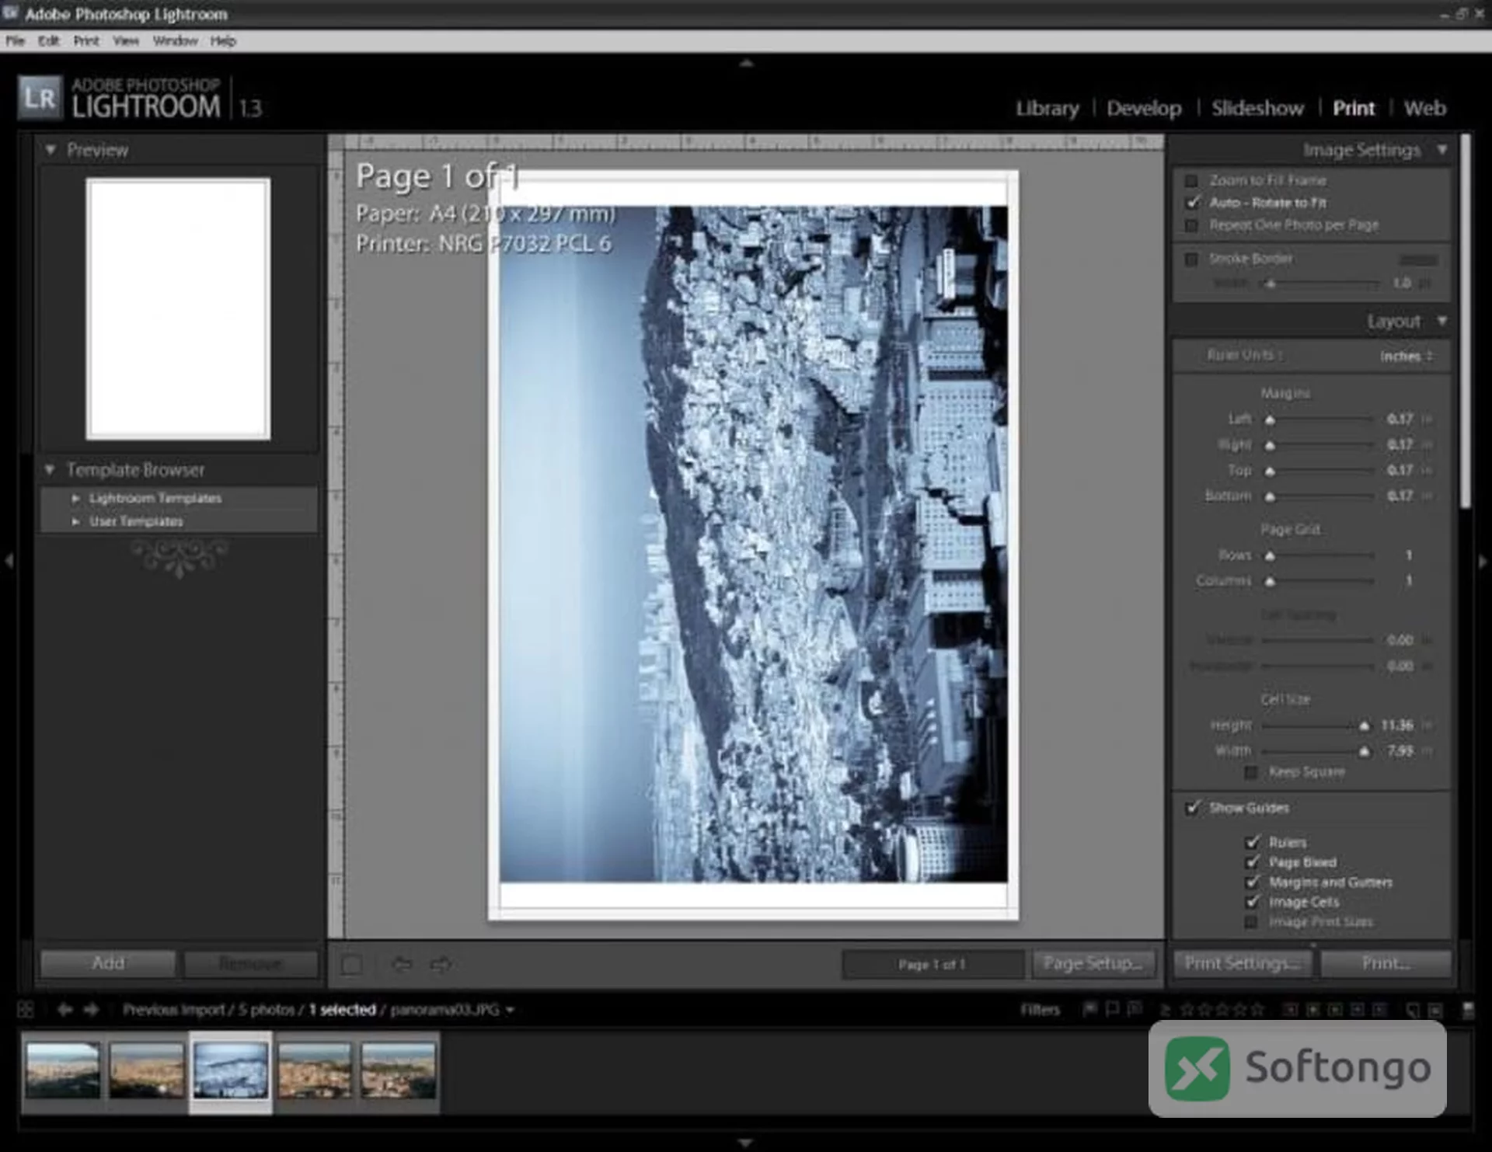Image resolution: width=1492 pixels, height=1152 pixels.
Task: Open the Ruler Units Inches dropdown
Action: pos(1406,356)
